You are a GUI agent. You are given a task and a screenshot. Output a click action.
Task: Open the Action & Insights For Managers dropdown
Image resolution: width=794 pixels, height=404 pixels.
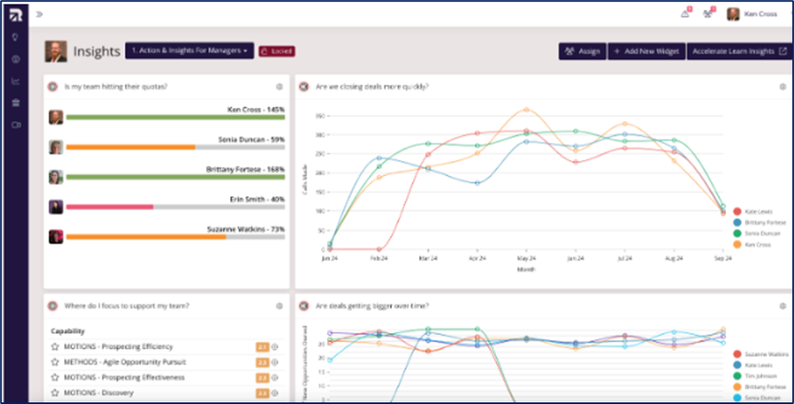[x=190, y=50]
